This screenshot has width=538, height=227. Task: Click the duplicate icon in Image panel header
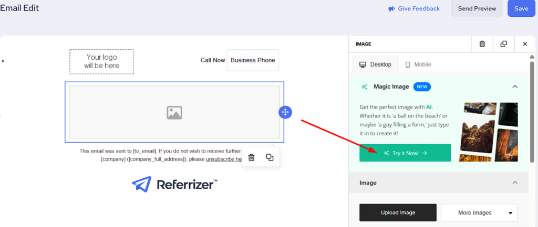click(x=503, y=44)
